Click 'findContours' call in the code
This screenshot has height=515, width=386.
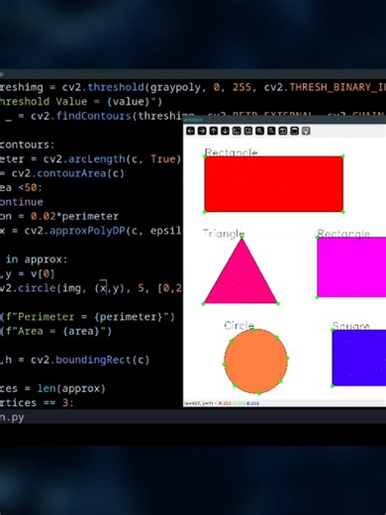click(x=94, y=116)
